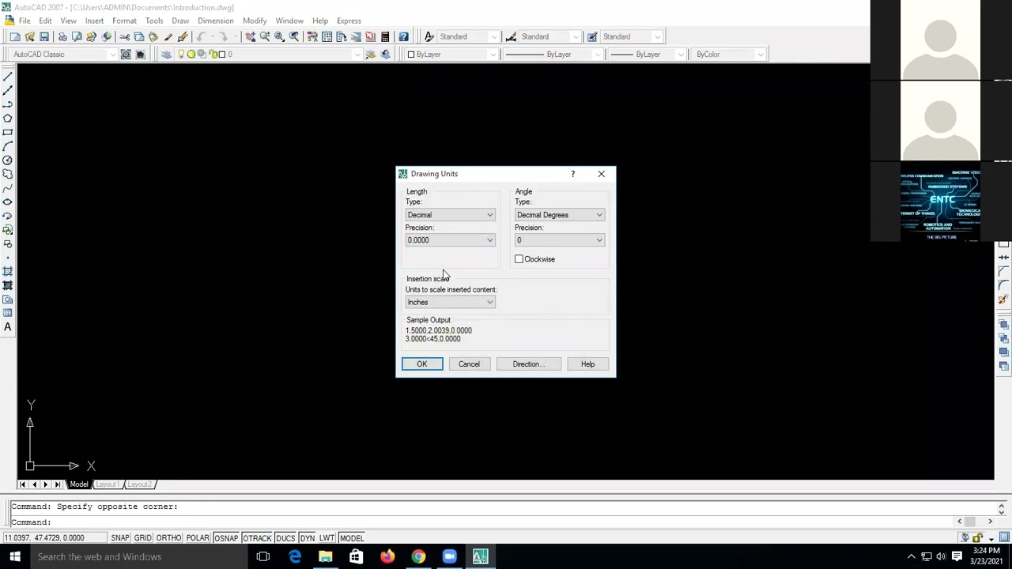Screen dimensions: 1012x569
Task: Toggle LWT lineweight display
Action: [327, 538]
